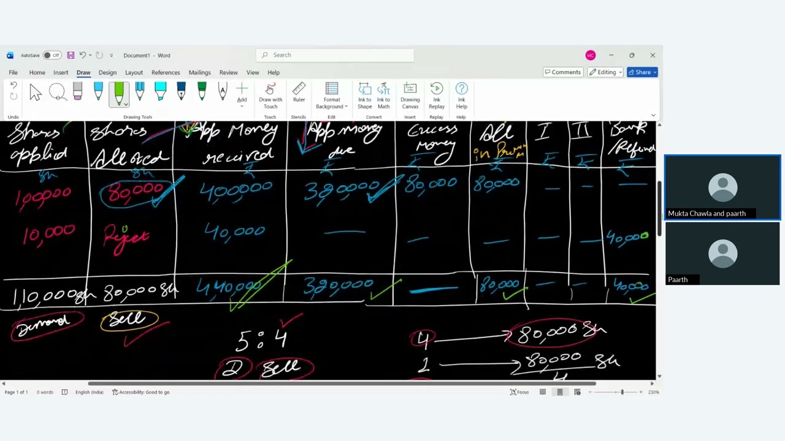Enable Draw with Touch
The image size is (785, 441).
[x=270, y=96]
